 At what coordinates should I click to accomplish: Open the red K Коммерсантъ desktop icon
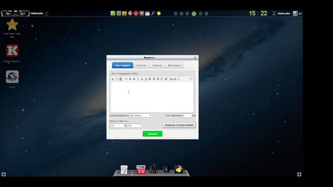12,51
